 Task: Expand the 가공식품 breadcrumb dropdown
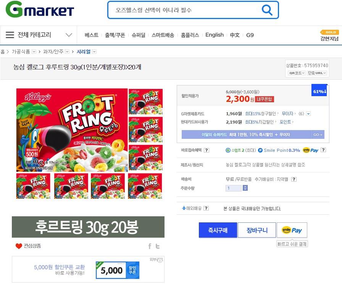coord(34,51)
